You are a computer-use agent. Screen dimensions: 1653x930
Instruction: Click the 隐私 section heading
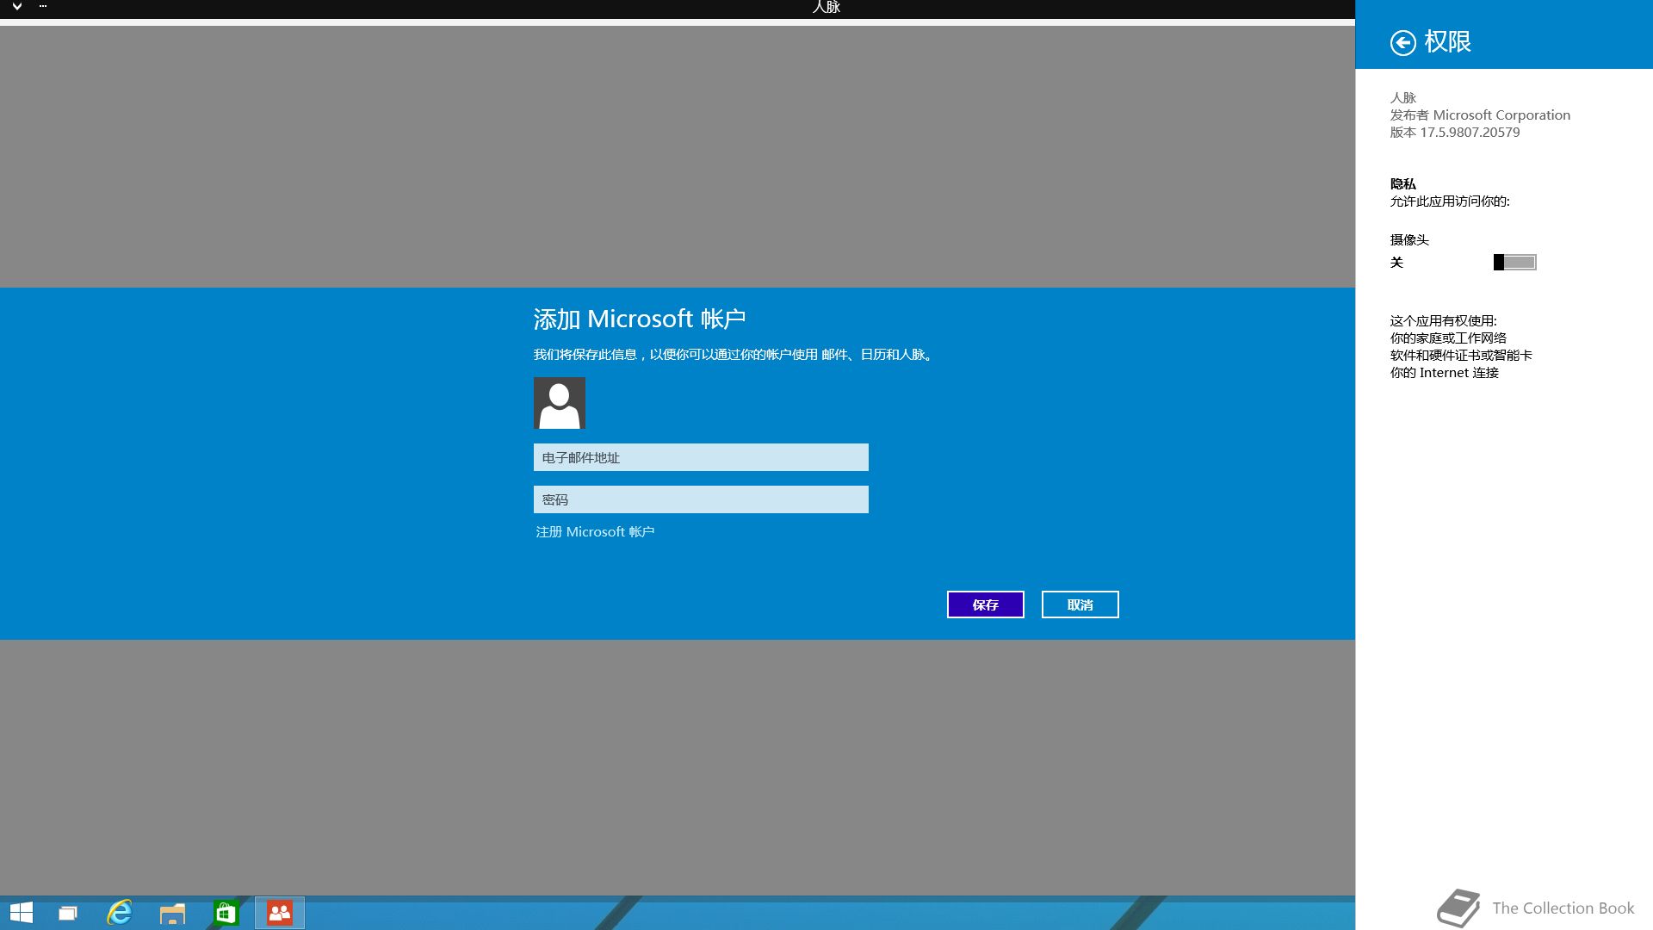(1402, 184)
